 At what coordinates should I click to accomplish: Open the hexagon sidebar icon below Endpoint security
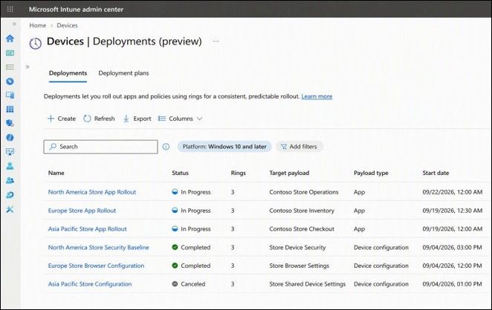pyautogui.click(x=10, y=137)
